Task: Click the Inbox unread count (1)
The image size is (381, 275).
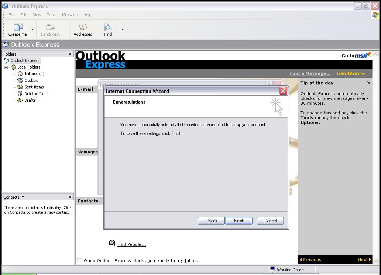Action: click(42, 74)
